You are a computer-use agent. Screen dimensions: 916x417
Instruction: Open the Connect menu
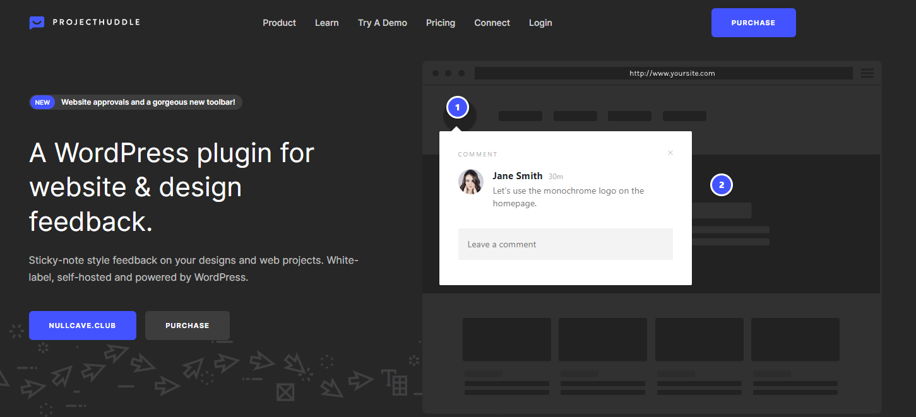click(492, 23)
